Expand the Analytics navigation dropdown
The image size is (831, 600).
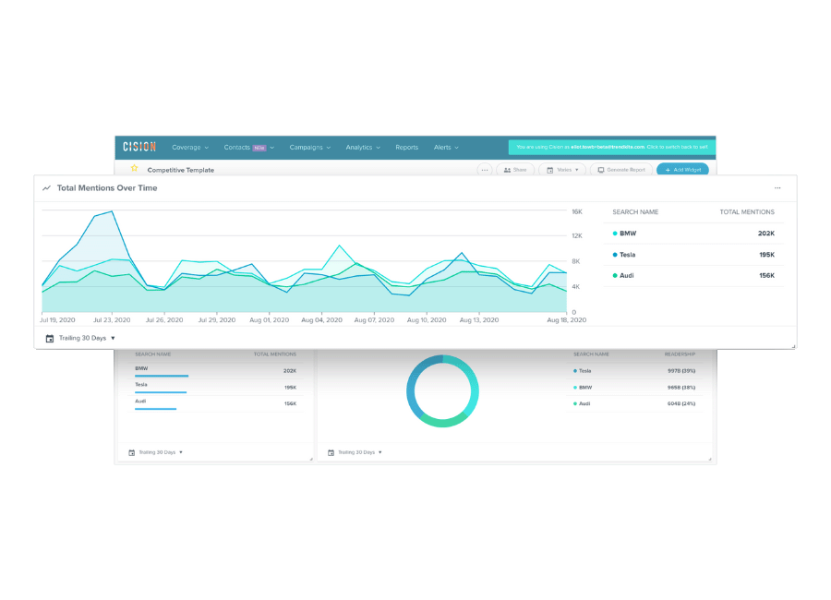pyautogui.click(x=362, y=148)
